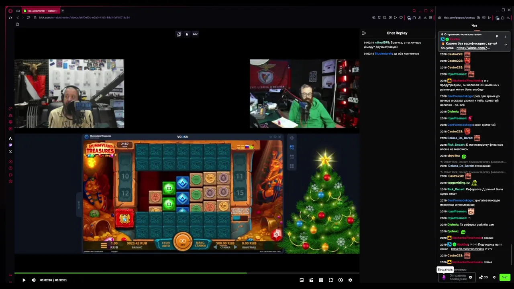Click the МАКС. СТАВКА button in the slot game

[x=201, y=244]
